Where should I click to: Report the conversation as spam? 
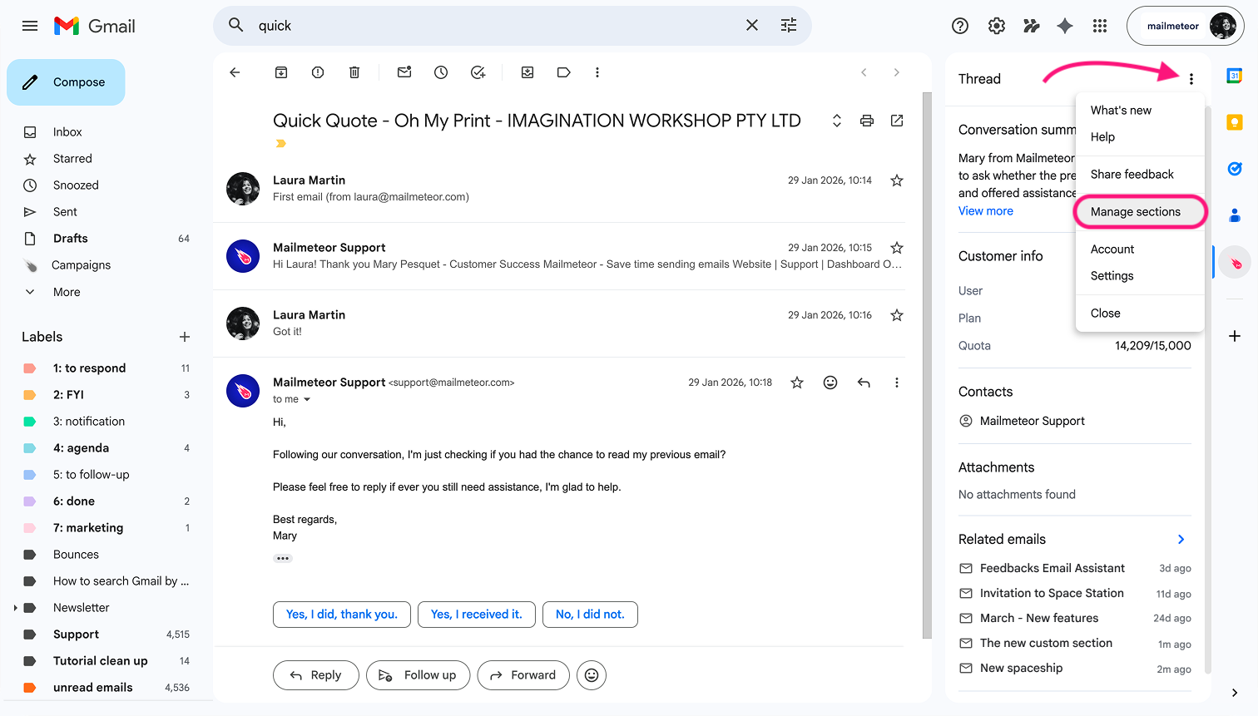[317, 72]
